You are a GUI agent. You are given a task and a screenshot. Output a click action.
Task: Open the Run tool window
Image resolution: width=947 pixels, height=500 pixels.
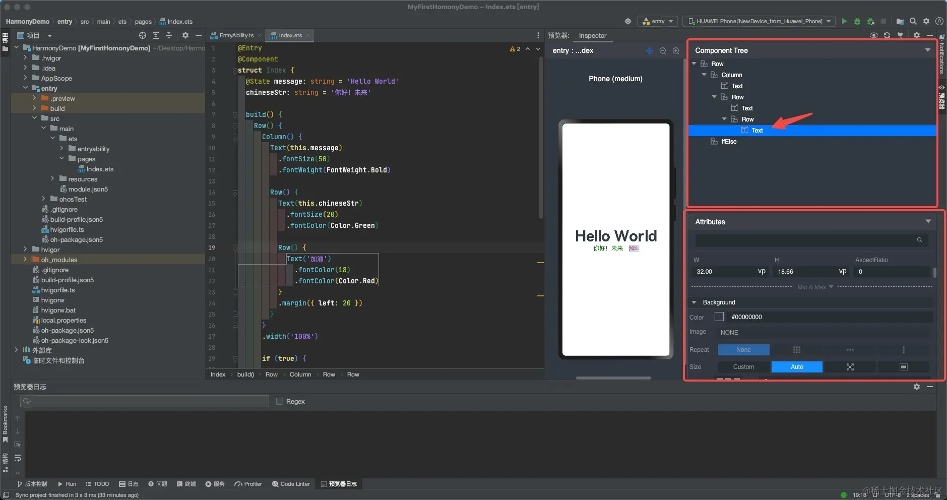coord(67,484)
